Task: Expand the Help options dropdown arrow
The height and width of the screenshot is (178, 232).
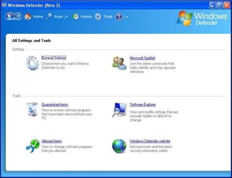Action: [127, 17]
